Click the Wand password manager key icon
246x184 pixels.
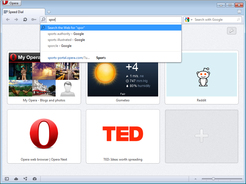34,19
